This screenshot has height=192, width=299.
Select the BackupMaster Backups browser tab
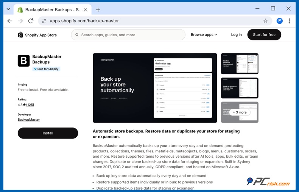pos(52,9)
